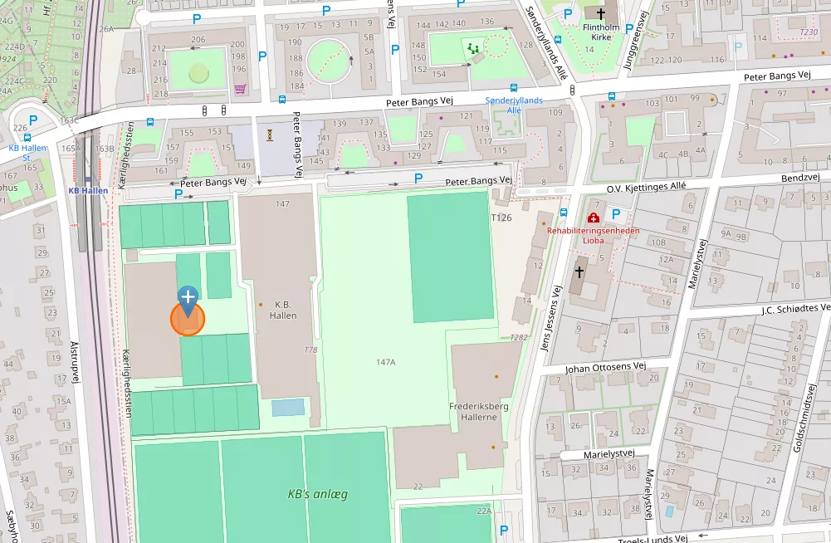
Task: Select the parking icon west of Flintholm Kirke
Action: pos(568,14)
